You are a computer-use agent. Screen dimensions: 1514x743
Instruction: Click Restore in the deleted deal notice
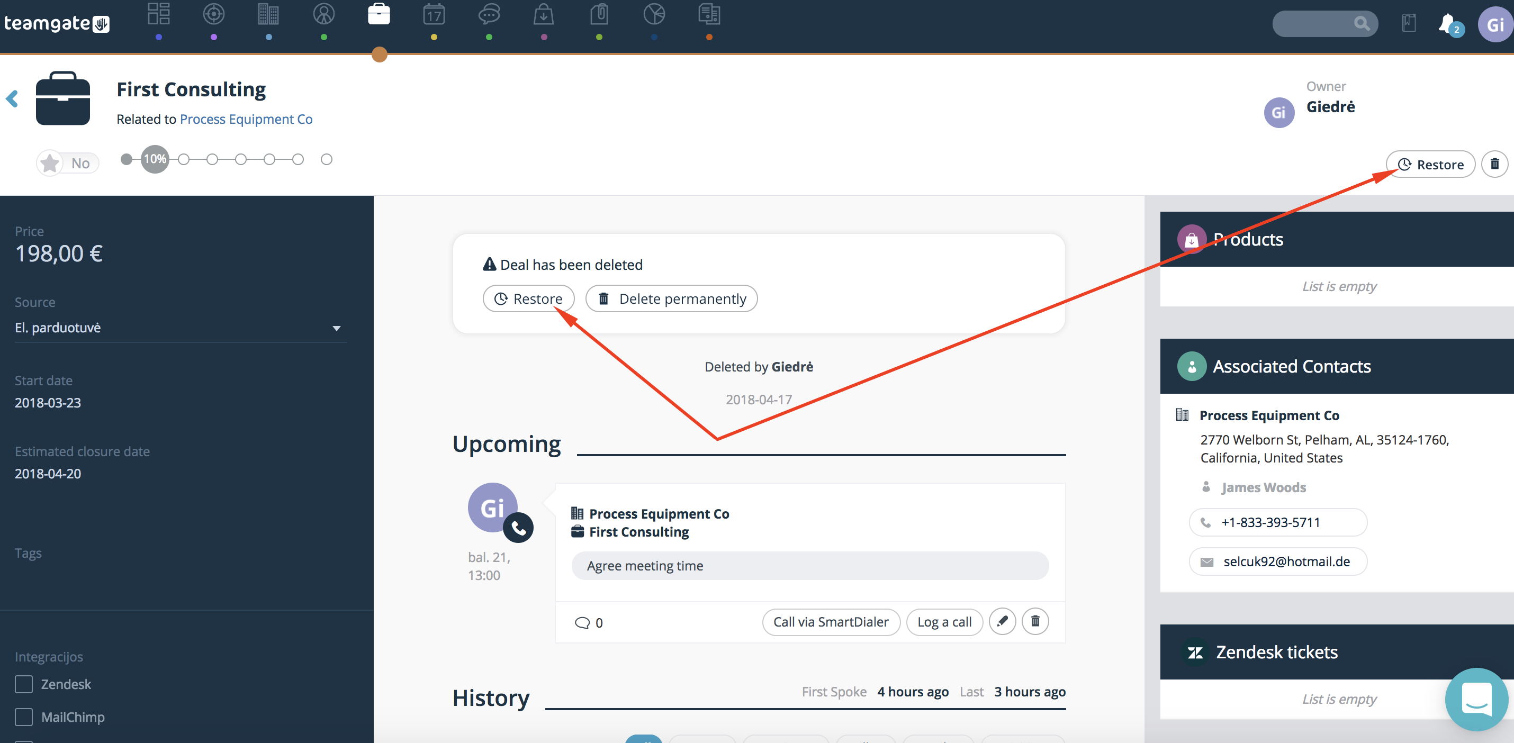pos(528,299)
